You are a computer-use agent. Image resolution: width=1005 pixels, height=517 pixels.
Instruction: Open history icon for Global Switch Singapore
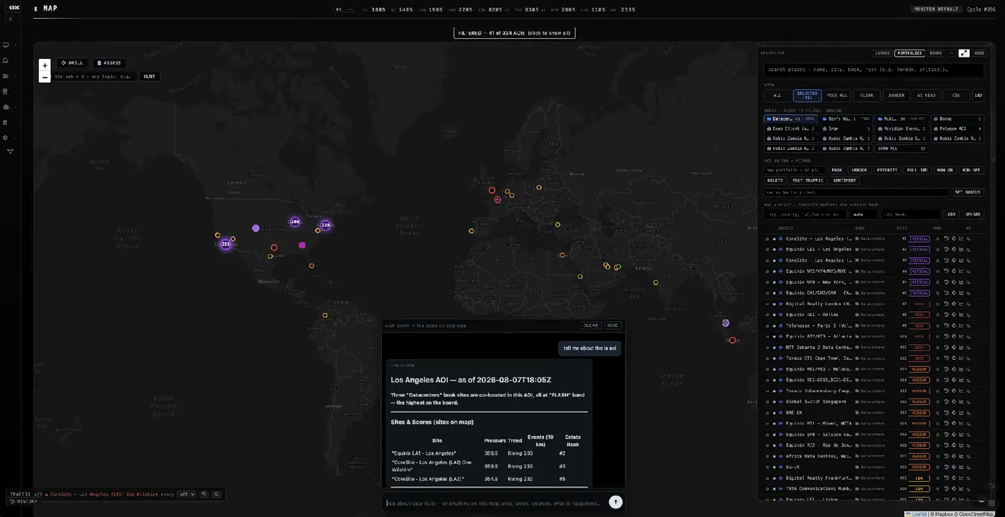point(946,401)
